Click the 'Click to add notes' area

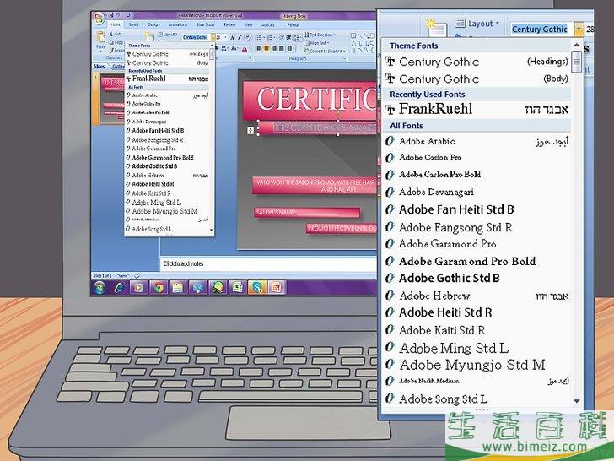[268, 263]
